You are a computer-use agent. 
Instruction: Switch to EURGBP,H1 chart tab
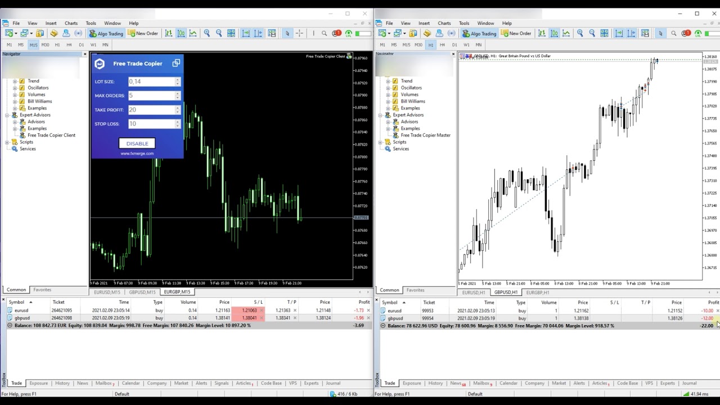point(537,292)
